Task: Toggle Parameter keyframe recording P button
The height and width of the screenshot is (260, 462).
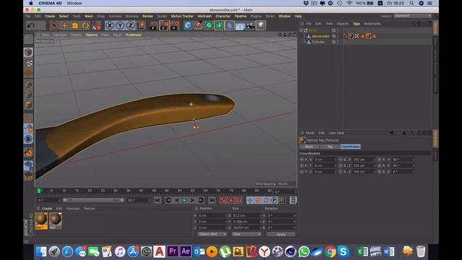Action: click(274, 201)
